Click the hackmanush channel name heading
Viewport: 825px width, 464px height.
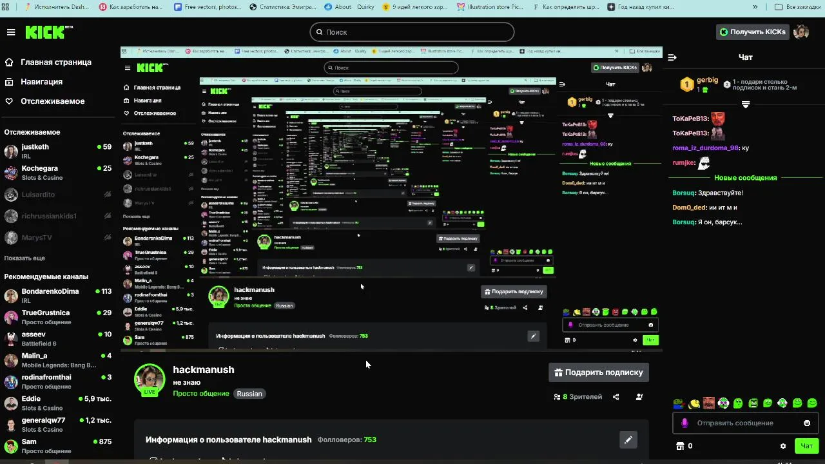point(204,370)
